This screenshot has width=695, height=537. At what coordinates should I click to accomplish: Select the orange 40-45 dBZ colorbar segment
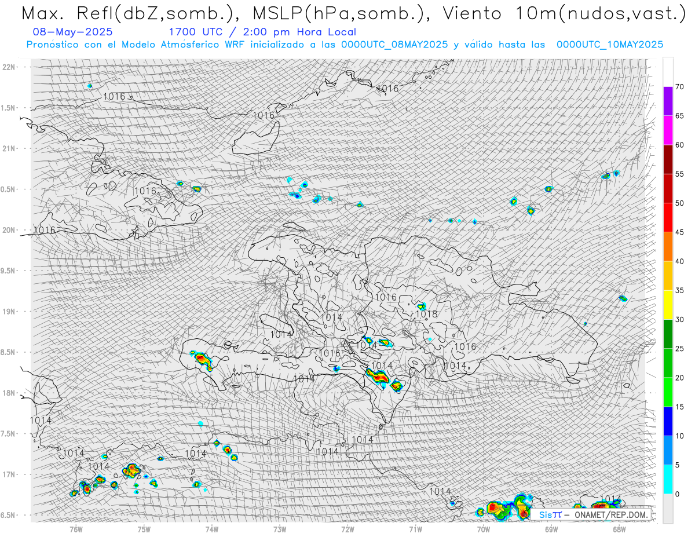[x=668, y=247]
